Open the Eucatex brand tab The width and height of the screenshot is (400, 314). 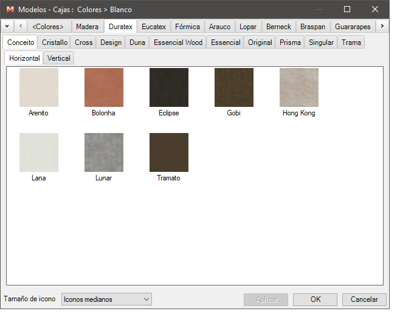pyautogui.click(x=154, y=27)
